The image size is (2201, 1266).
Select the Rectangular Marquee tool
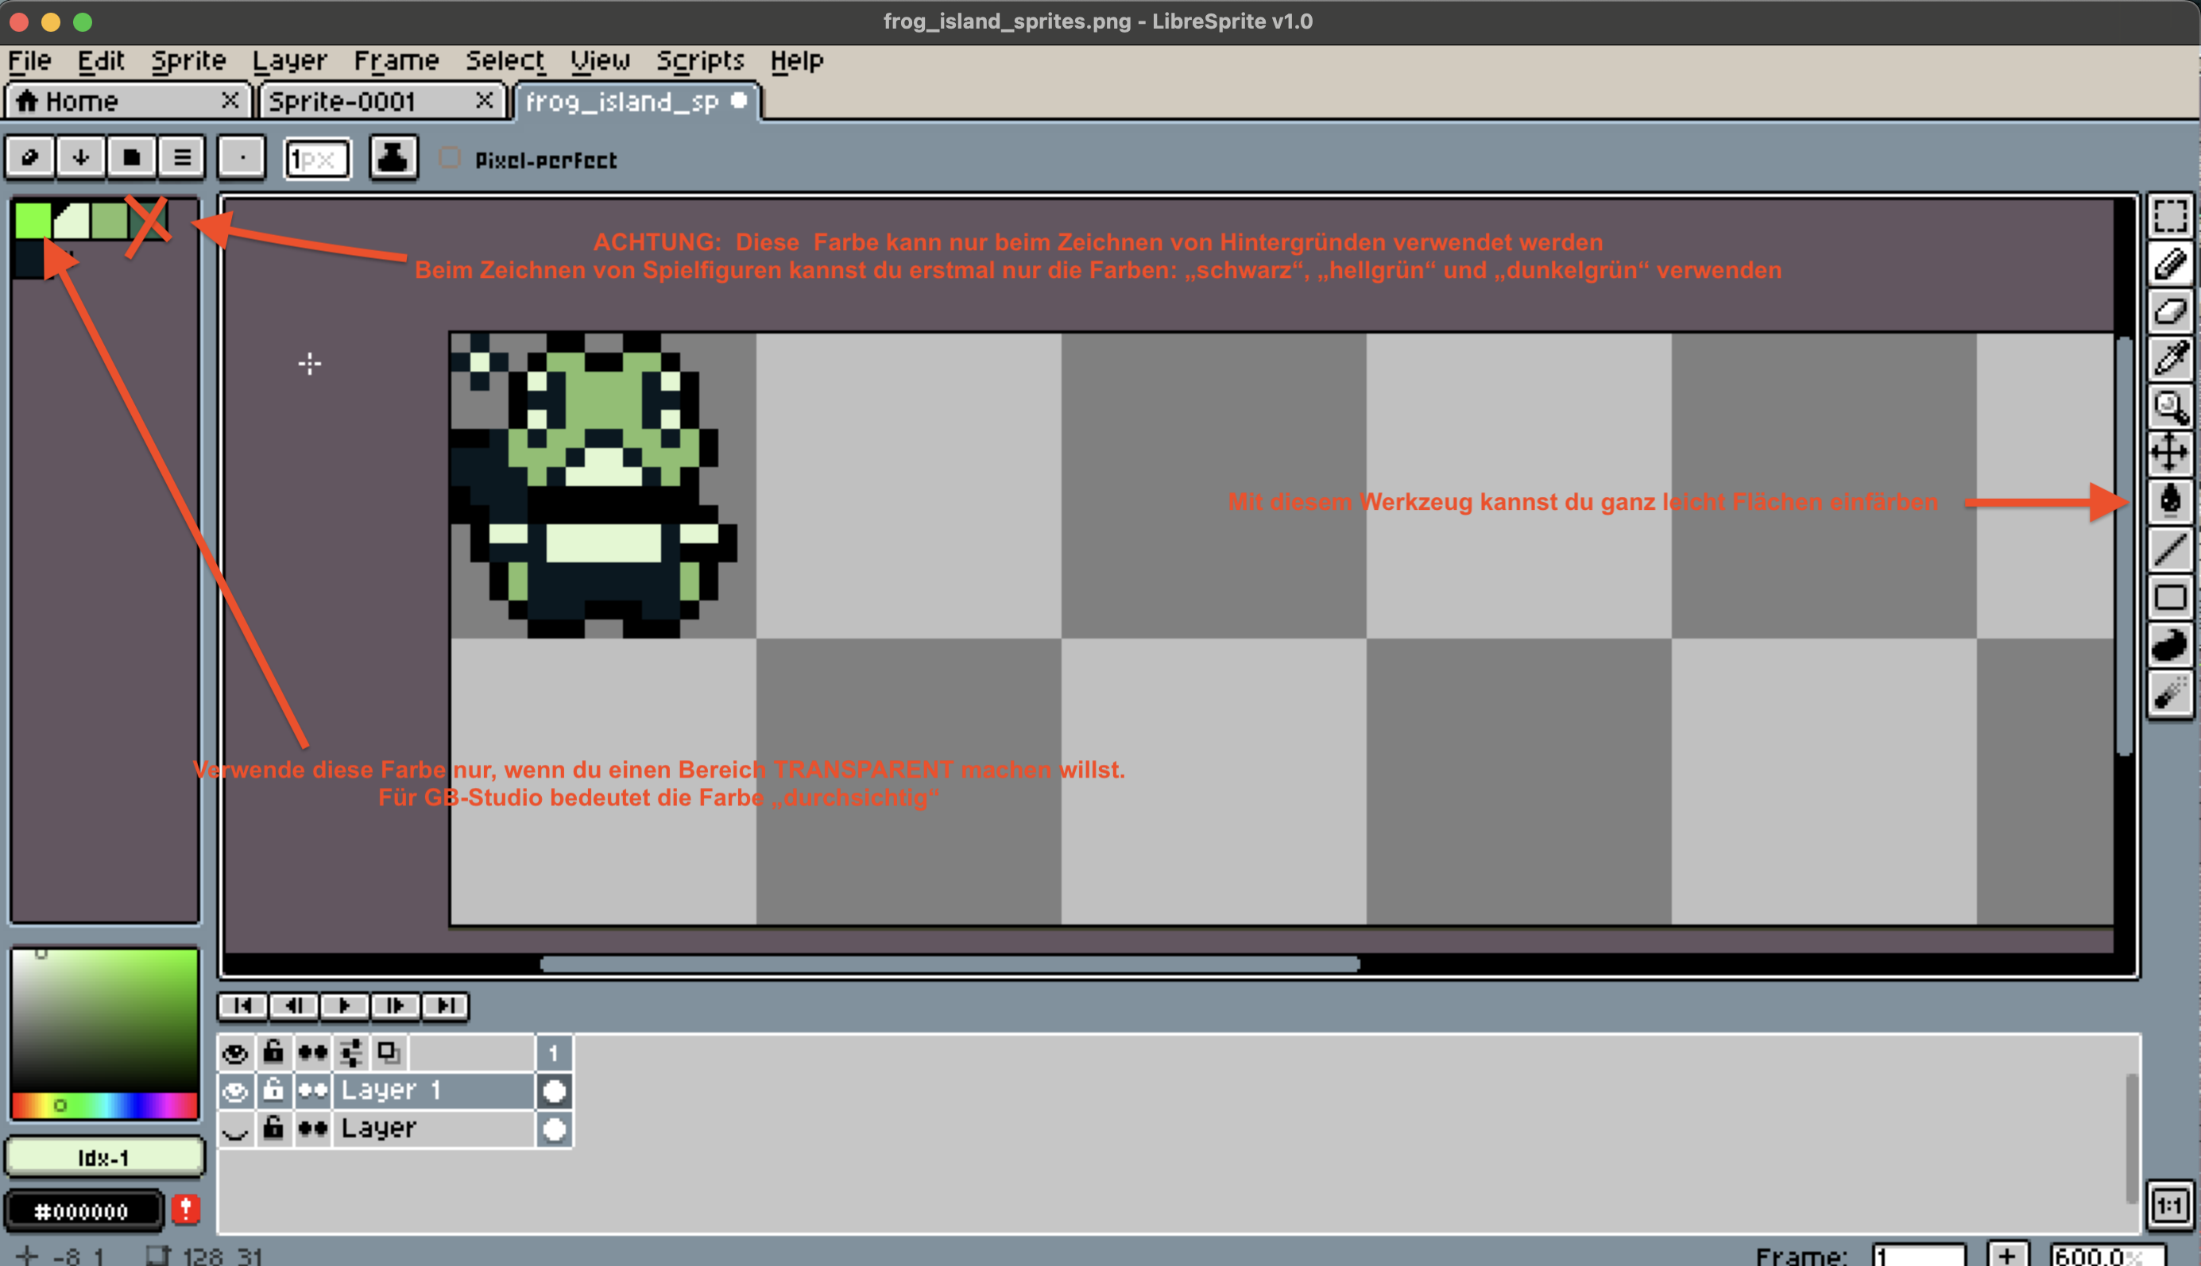(x=2169, y=216)
